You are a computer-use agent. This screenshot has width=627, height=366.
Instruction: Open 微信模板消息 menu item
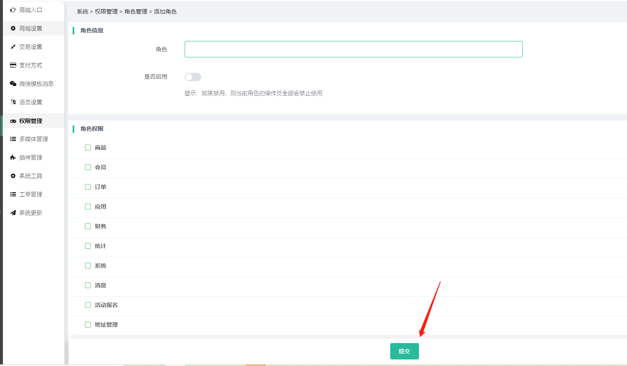coord(34,84)
